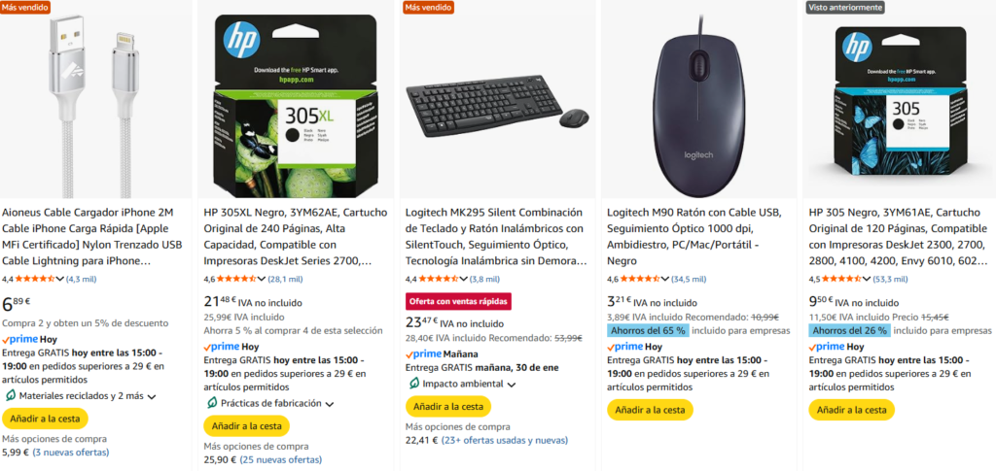Open '25 nuevas ofertas' link for HP 305XL
The width and height of the screenshot is (996, 471).
click(x=280, y=459)
